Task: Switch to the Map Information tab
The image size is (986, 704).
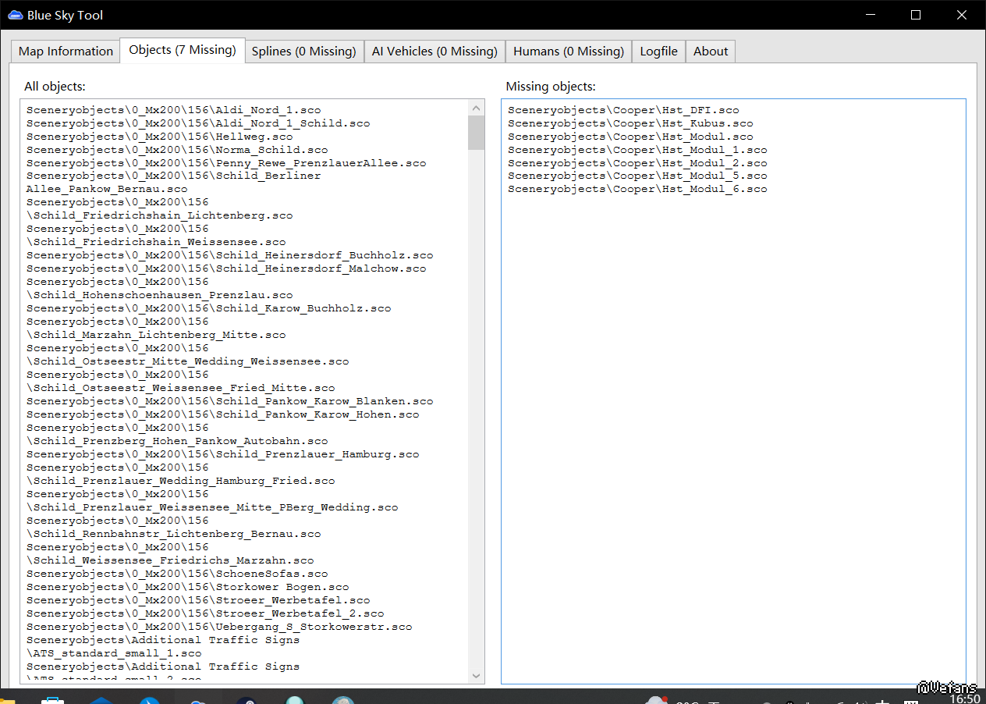Action: click(x=66, y=52)
